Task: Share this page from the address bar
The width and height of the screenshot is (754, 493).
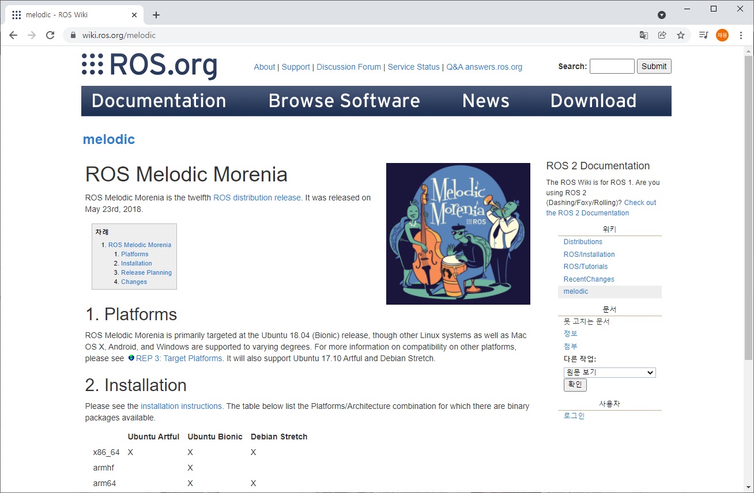Action: pos(662,35)
